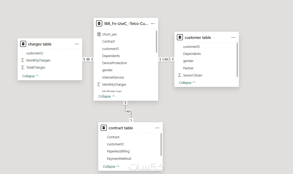Select PaymentMethod field in contract table
The width and height of the screenshot is (293, 174).
119,158
